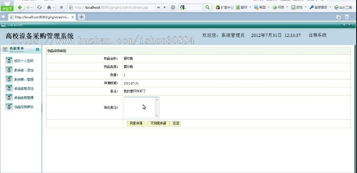Viewport: 357px width, 173px height.
Task: Open 商品信息管理 menu item
Action: [x=24, y=98]
